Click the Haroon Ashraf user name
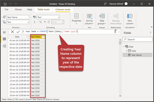The width and height of the screenshot is (154, 102). click(x=116, y=4)
